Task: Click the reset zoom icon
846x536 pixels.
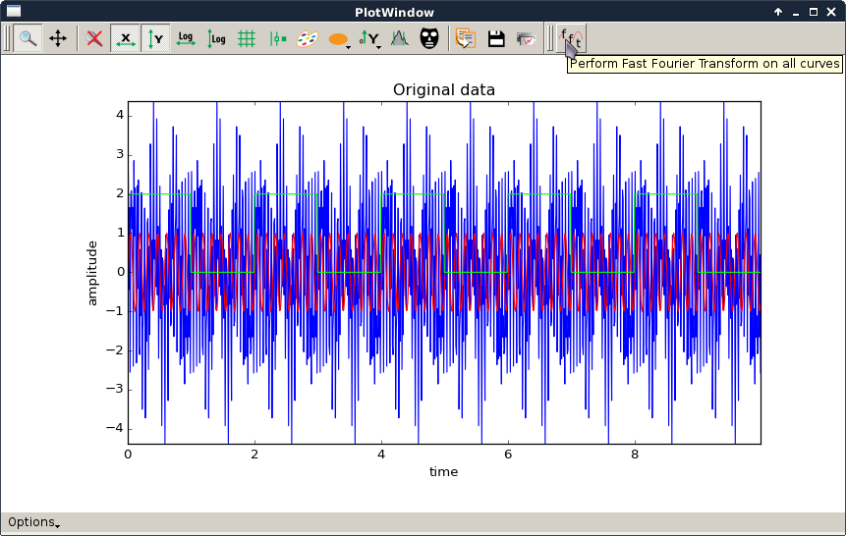Action: click(x=94, y=38)
